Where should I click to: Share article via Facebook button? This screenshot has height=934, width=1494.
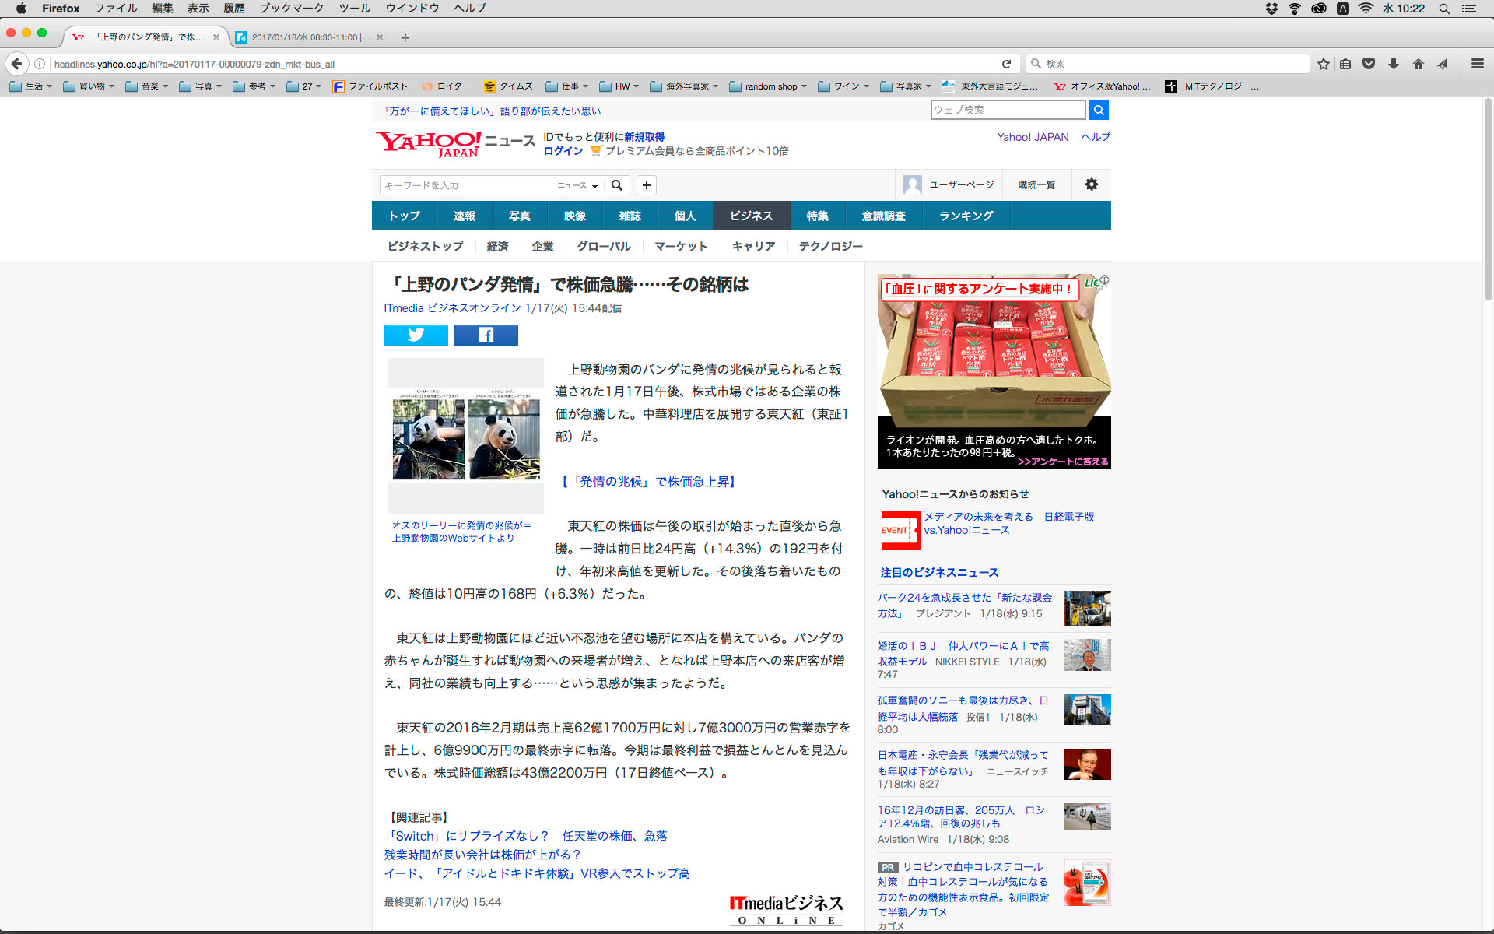pyautogui.click(x=486, y=335)
